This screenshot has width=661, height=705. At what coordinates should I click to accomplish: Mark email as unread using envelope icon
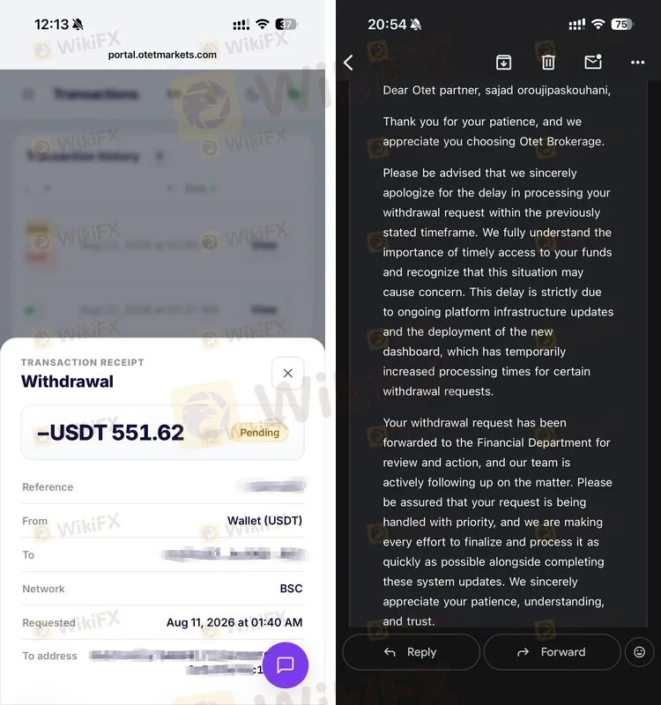[593, 62]
